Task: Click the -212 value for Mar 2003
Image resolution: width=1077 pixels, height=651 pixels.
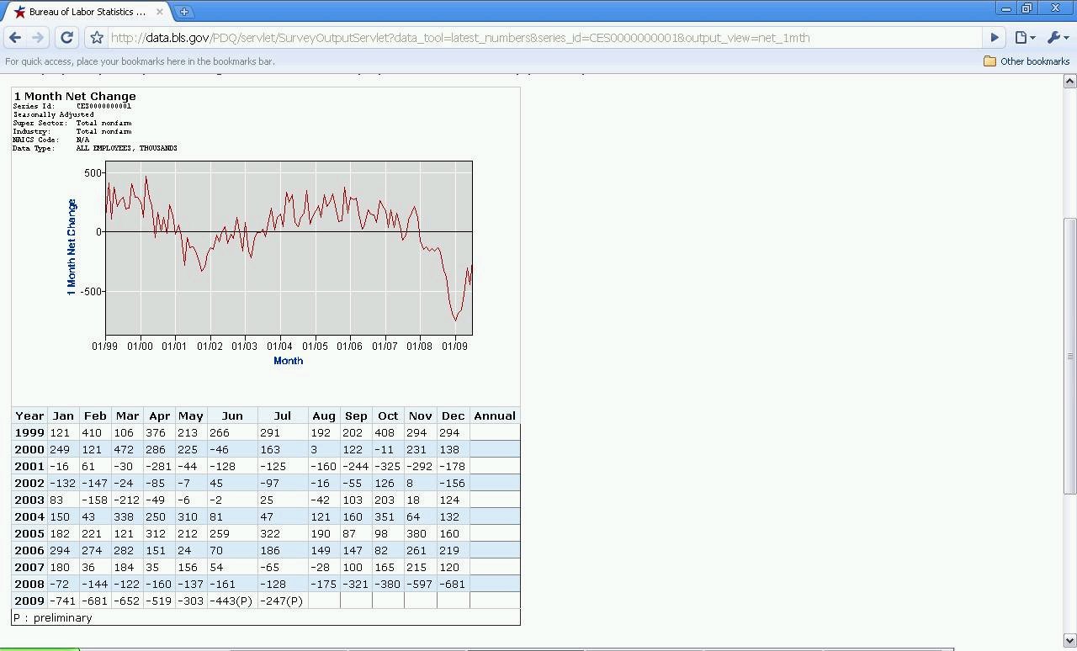Action: 127,500
